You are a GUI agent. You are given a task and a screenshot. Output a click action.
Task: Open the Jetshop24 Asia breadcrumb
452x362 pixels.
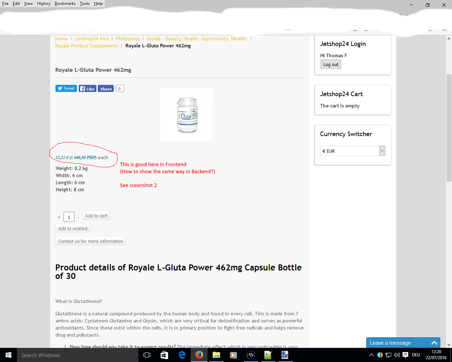click(x=92, y=39)
